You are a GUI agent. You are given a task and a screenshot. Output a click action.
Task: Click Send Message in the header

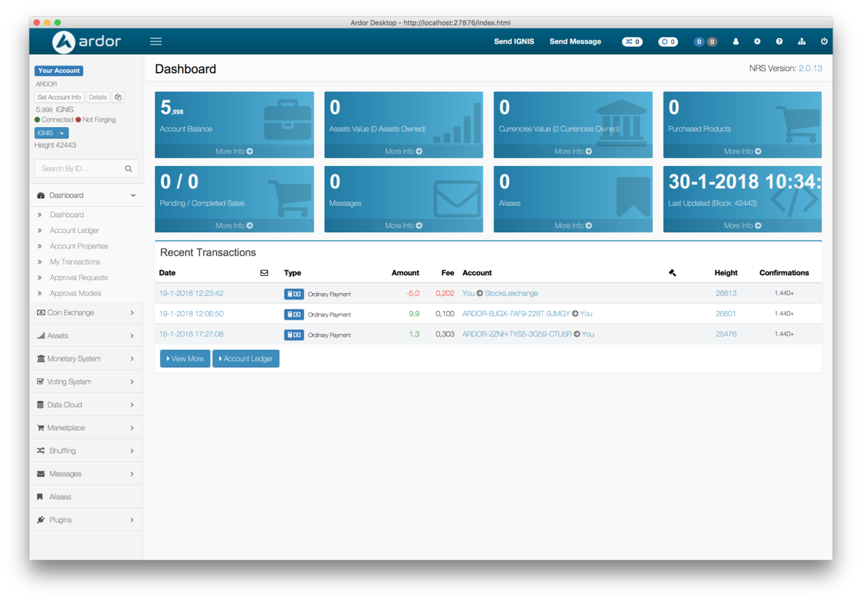pyautogui.click(x=575, y=42)
